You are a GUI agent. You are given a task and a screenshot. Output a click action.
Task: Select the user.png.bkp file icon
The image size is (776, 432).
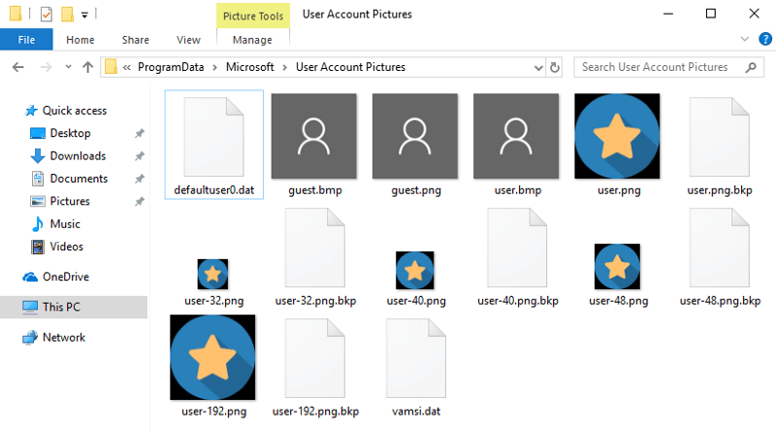coord(719,137)
